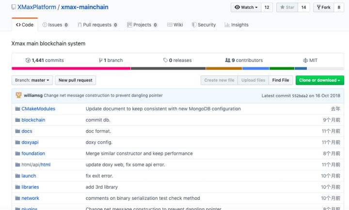
Task: Click the foundation folder icon
Action: [x=17, y=153]
